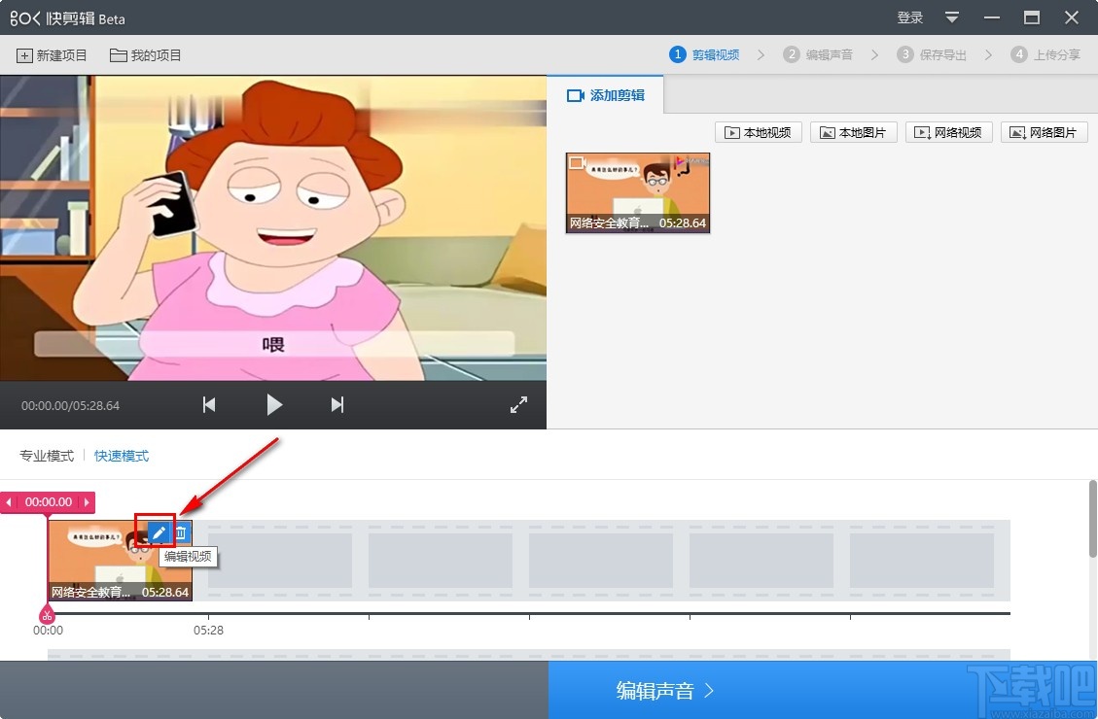This screenshot has height=719, width=1098.
Task: Jump to next frame button
Action: (x=336, y=404)
